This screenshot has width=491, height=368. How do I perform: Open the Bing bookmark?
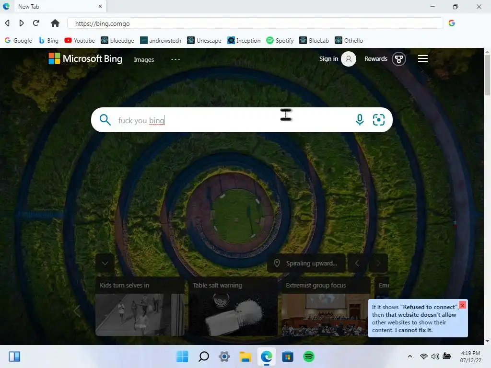[x=48, y=40]
